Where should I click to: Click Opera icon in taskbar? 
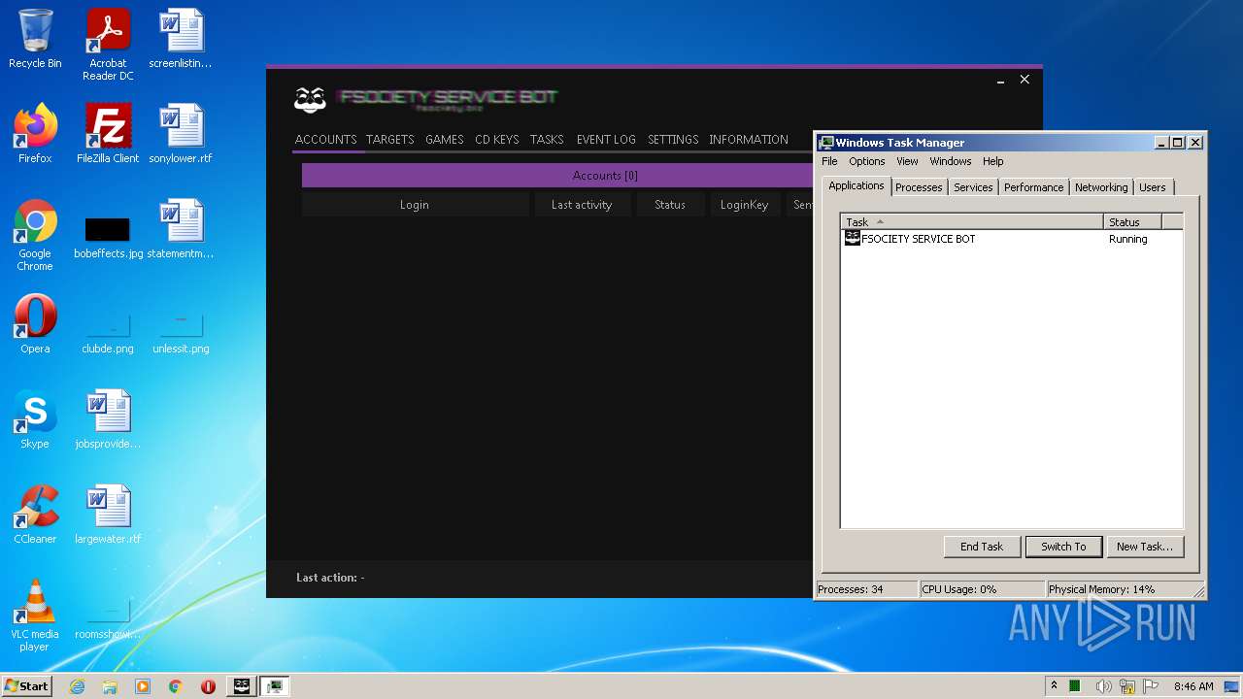(x=208, y=686)
